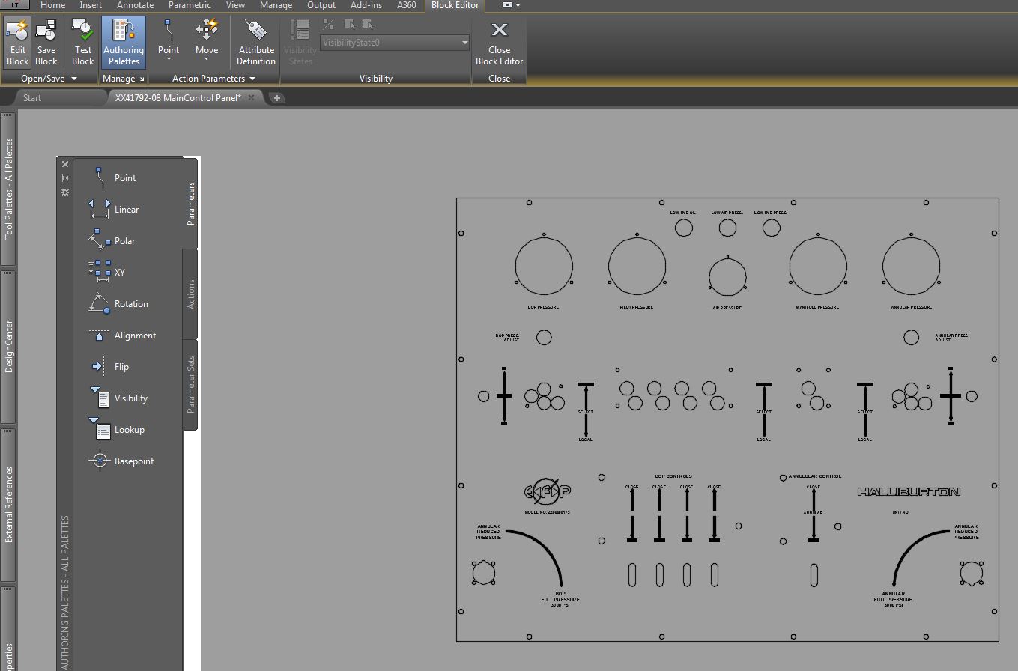Select the XX41792-08 MainControl Panel tab

(x=178, y=98)
